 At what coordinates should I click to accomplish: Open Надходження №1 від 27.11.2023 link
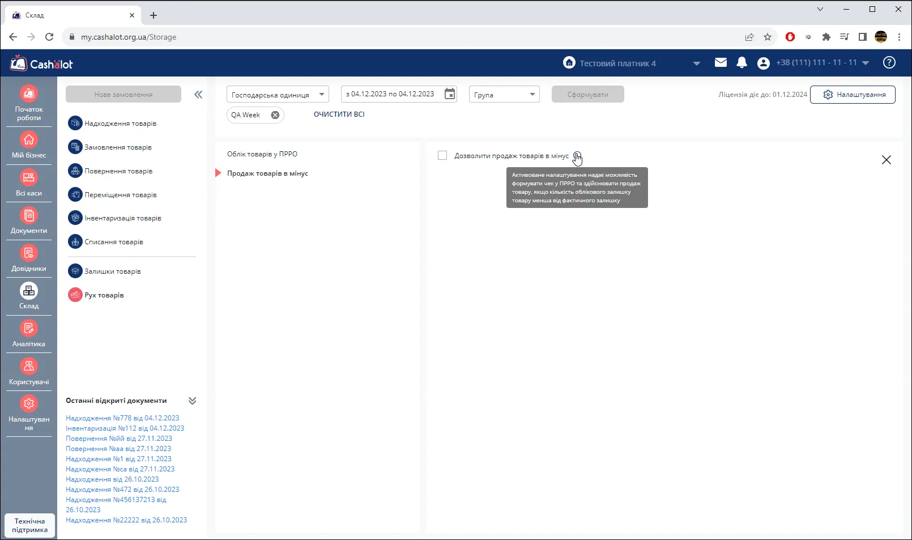118,458
